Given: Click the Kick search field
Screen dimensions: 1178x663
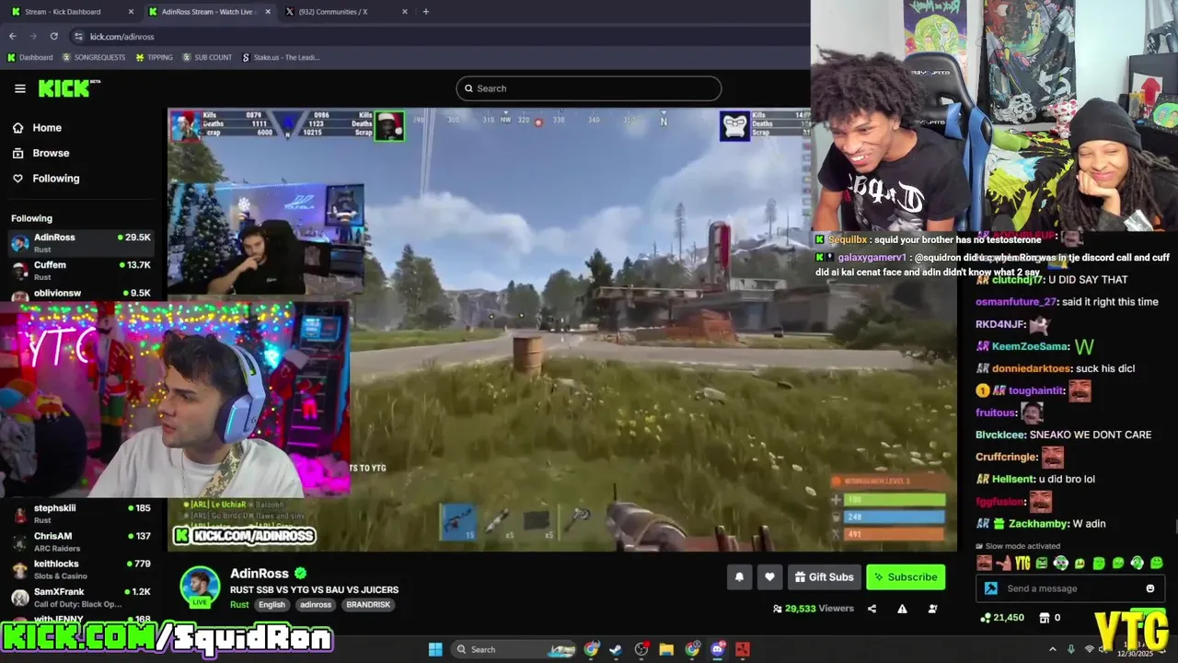Looking at the screenshot, I should click(588, 88).
